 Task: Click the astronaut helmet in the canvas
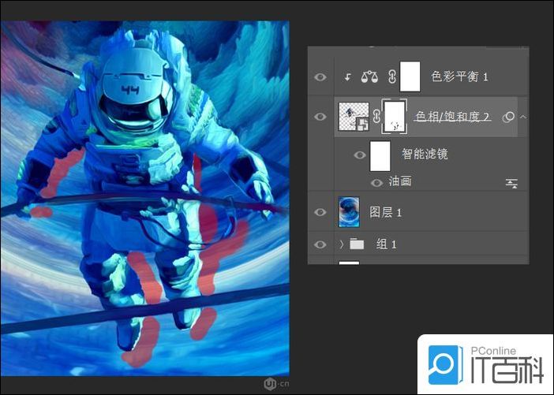(135, 91)
